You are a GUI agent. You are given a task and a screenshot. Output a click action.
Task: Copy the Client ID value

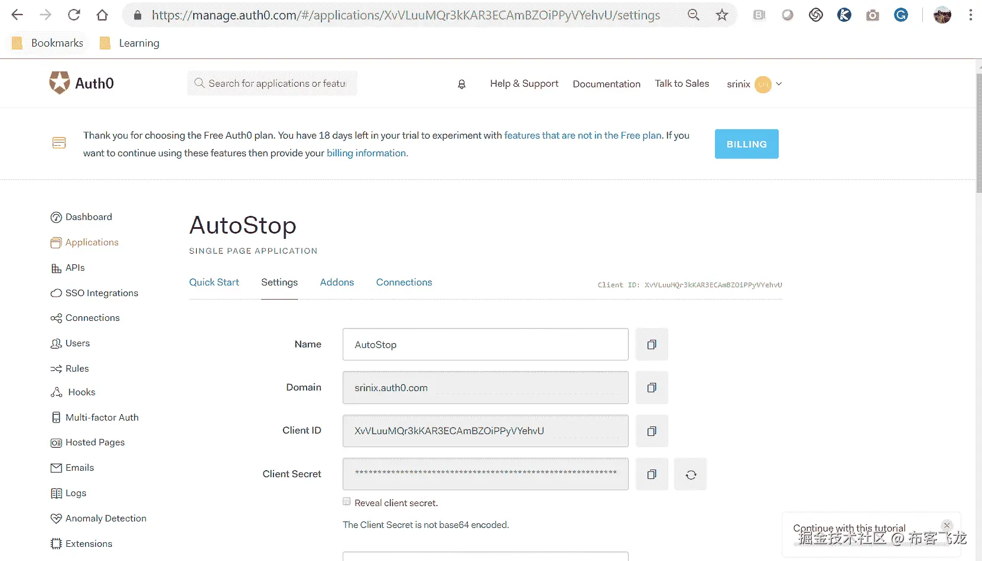point(652,431)
